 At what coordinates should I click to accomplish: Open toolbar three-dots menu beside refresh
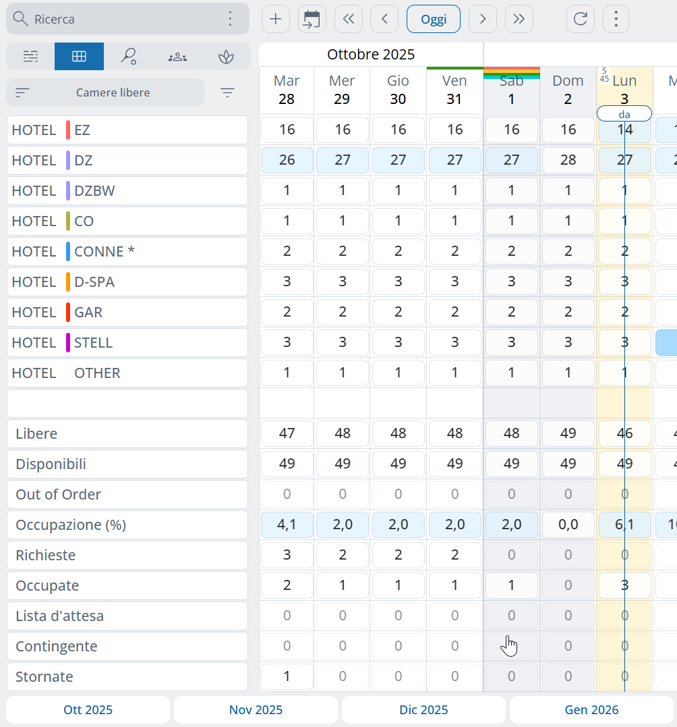[x=616, y=19]
